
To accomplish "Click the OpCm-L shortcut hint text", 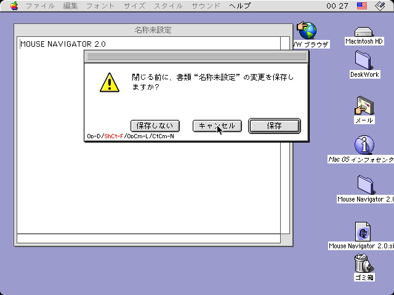I will tap(137, 136).
